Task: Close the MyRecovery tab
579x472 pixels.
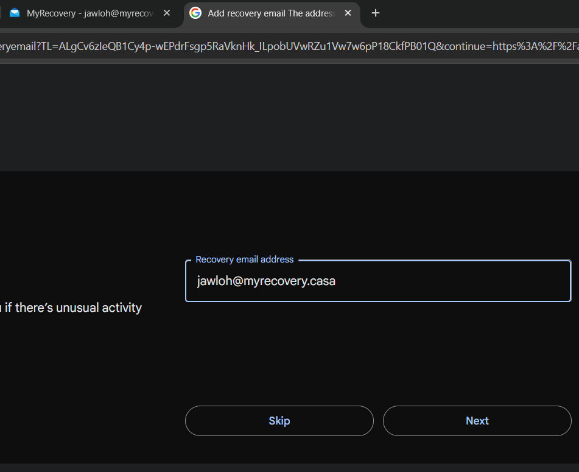Action: tap(167, 13)
